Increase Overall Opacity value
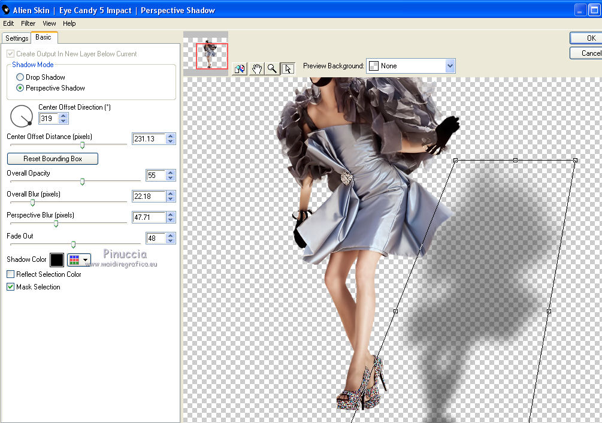 (x=171, y=173)
